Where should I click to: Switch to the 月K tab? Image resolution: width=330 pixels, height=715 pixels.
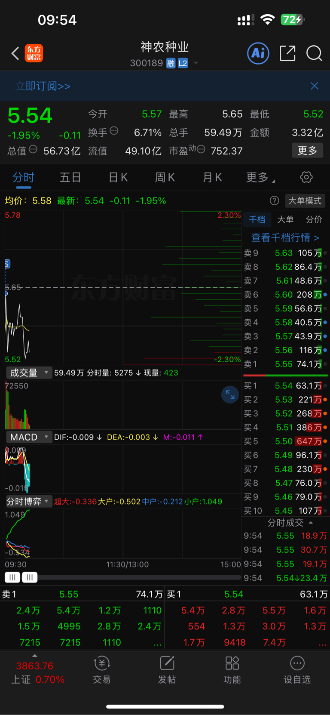212,177
